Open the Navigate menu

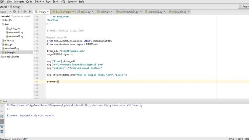click(19, 2)
